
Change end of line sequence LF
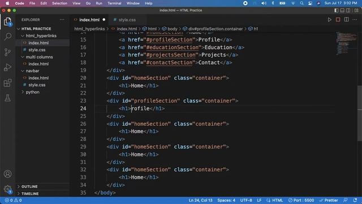259,200
